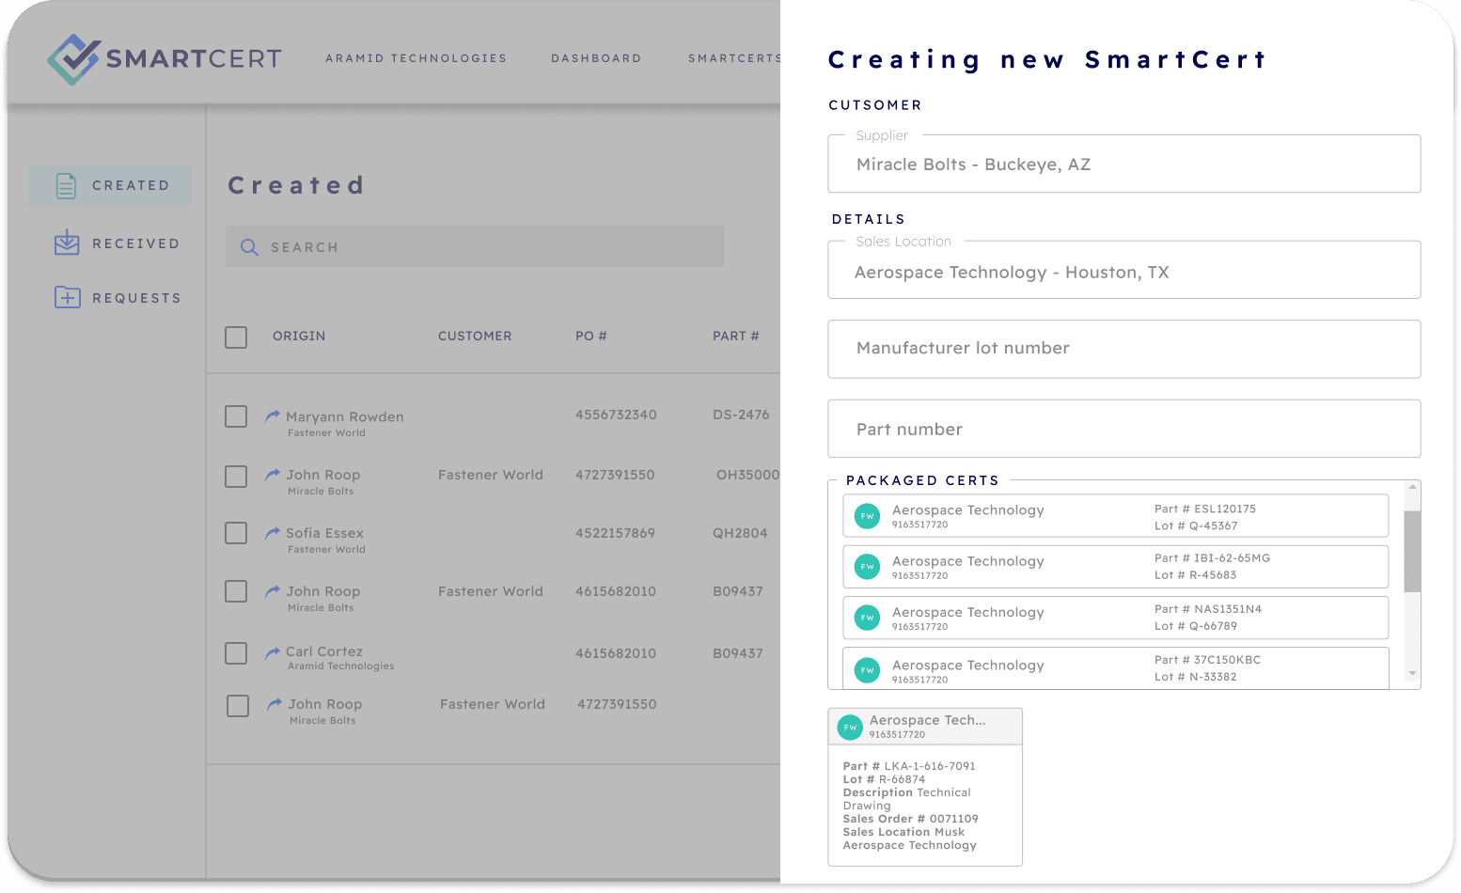
Task: Click the search magnifier icon
Action: (248, 246)
